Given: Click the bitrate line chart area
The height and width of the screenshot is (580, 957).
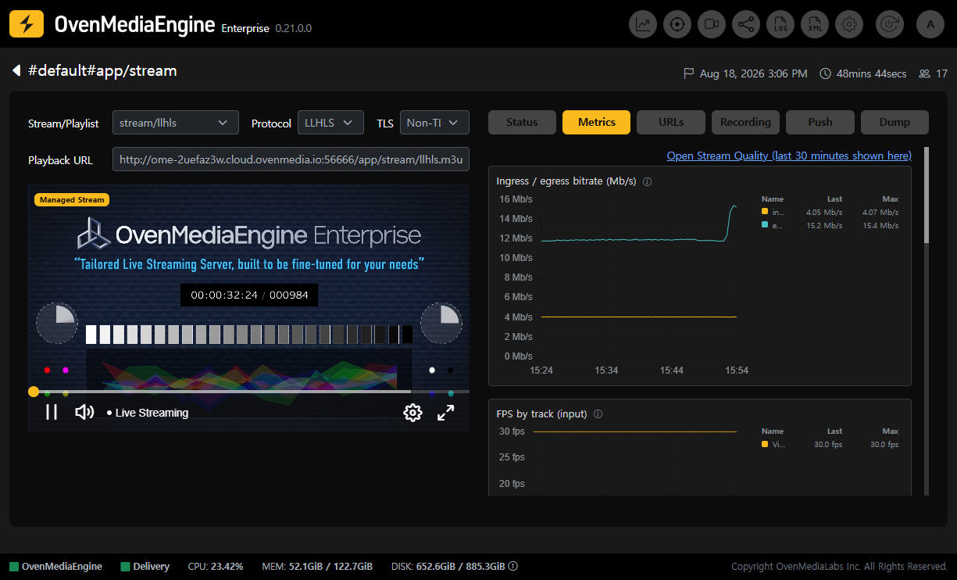Looking at the screenshot, I should 639,278.
